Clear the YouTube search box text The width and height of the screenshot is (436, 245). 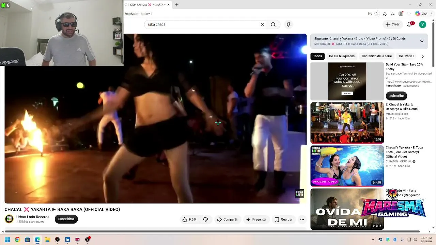pyautogui.click(x=262, y=24)
